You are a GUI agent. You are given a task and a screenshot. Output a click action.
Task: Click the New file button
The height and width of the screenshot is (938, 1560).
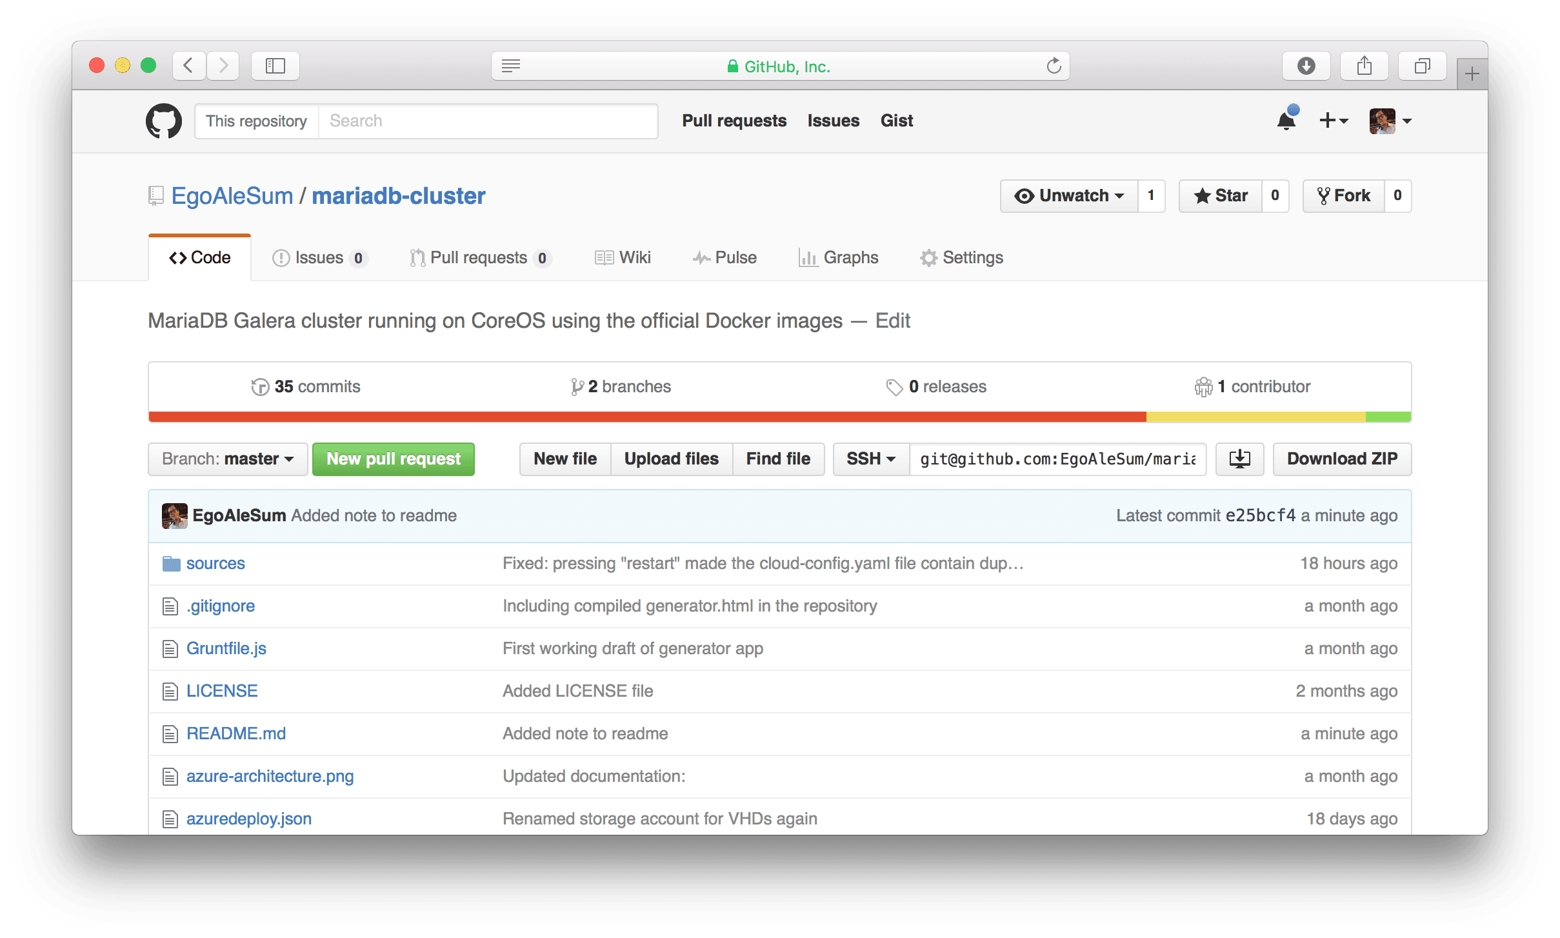click(x=565, y=459)
